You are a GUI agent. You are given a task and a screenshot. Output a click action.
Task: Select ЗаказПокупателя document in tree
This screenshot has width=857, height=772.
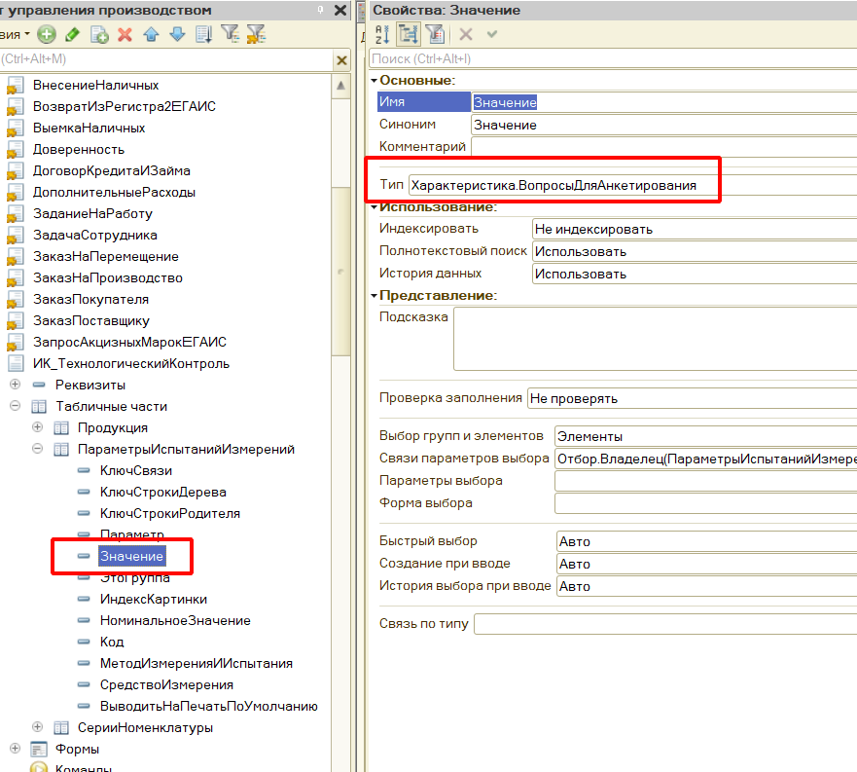pos(90,299)
